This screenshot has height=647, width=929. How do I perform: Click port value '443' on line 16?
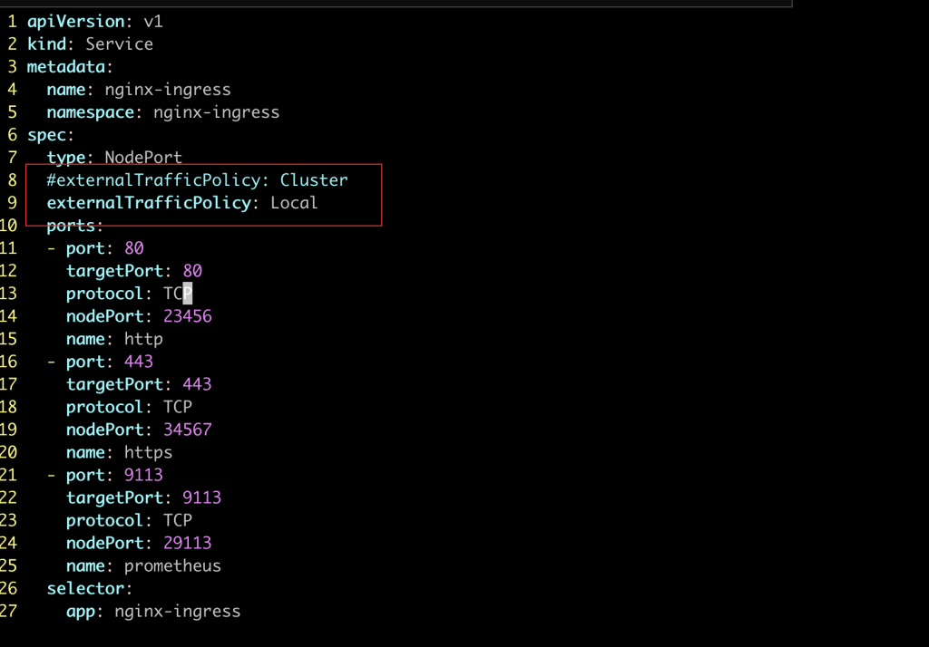pyautogui.click(x=139, y=362)
